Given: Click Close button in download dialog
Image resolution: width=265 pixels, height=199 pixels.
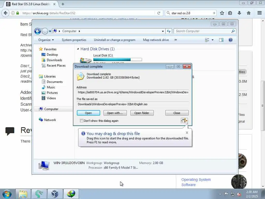Looking at the screenshot, I should 177,113.
